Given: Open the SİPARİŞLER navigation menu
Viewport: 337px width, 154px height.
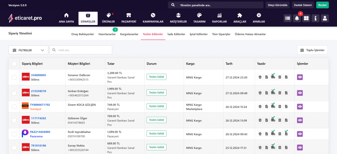Looking at the screenshot, I should [88, 18].
